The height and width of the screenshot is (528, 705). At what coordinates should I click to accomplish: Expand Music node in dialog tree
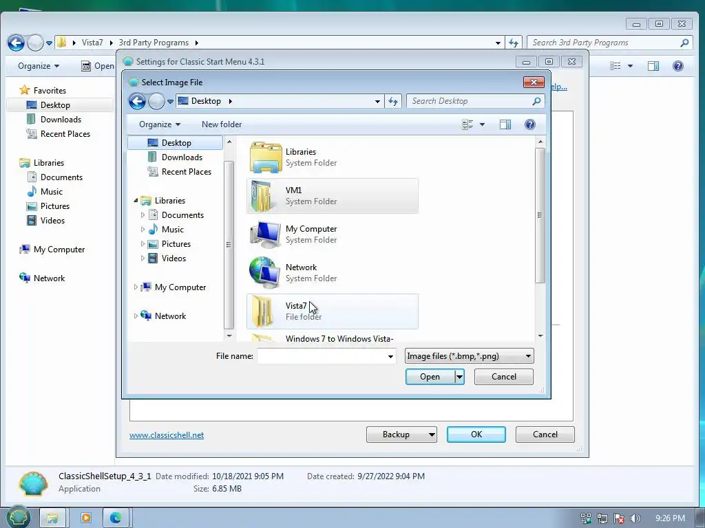(143, 230)
